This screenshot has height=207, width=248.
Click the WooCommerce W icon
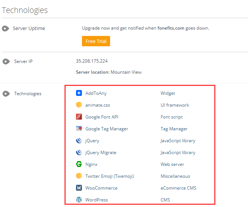click(x=79, y=188)
